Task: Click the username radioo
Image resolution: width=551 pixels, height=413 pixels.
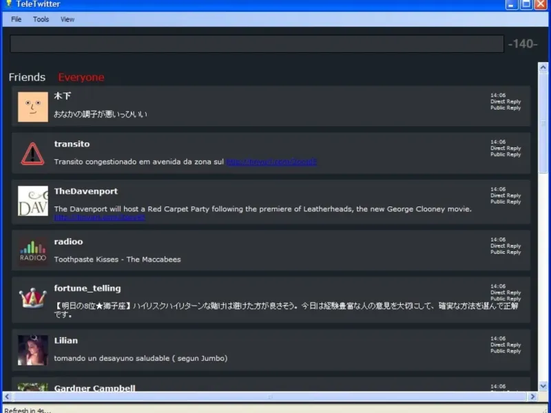Action: click(68, 242)
